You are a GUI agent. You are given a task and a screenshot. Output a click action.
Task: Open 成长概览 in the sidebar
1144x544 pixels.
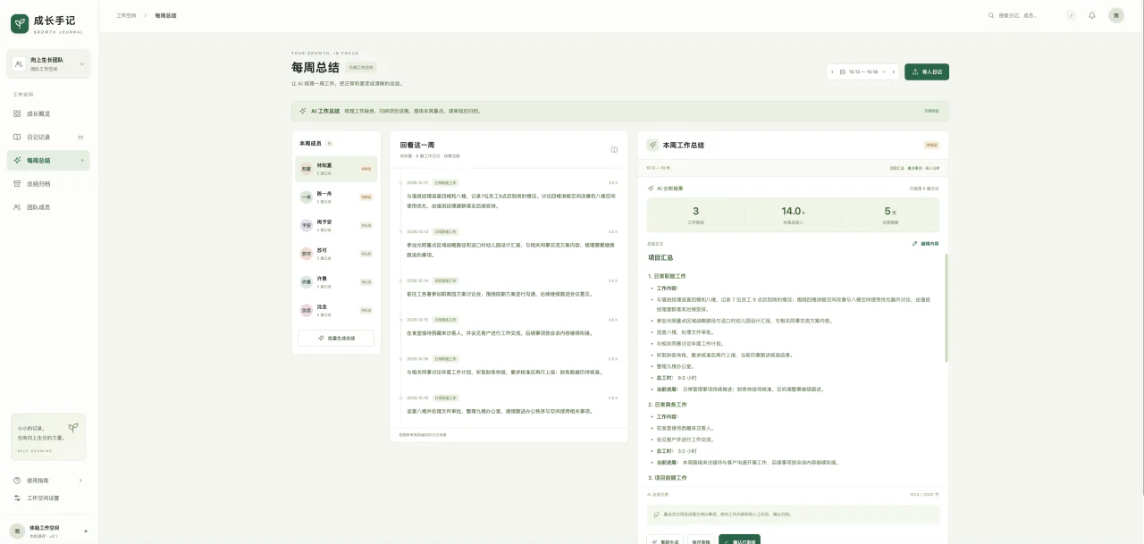(49, 113)
